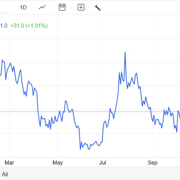Click the early March high of the line

(2, 60)
